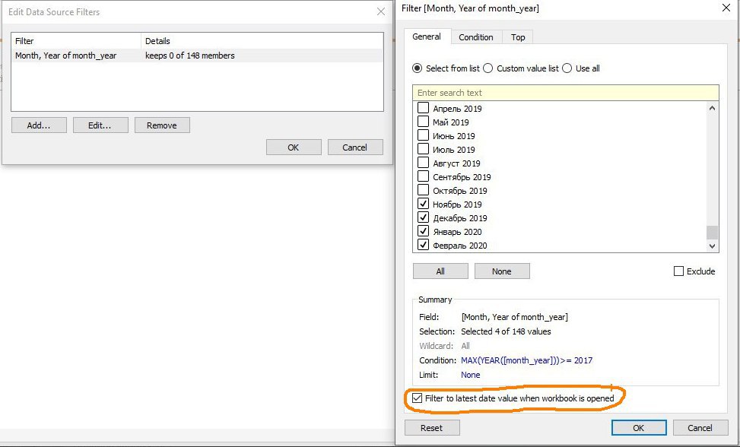Click the Details column header
Image resolution: width=740 pixels, height=447 pixels.
[x=262, y=41]
